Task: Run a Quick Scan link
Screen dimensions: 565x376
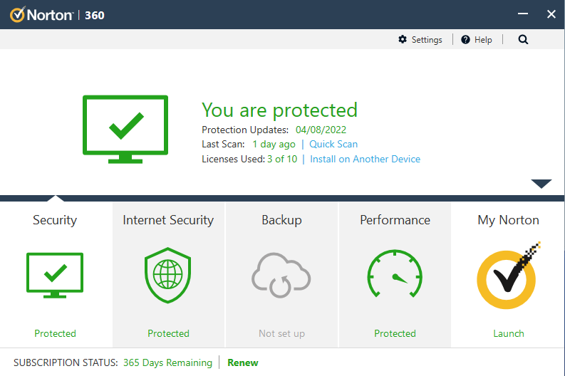Action: coord(333,144)
